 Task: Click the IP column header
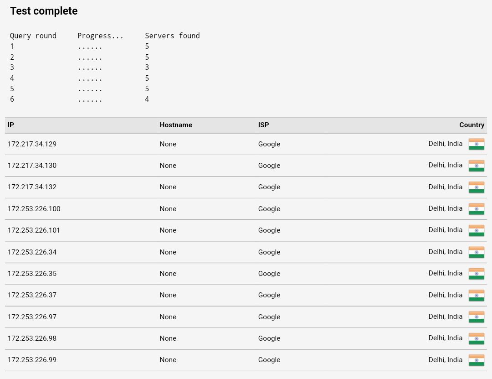tap(10, 125)
